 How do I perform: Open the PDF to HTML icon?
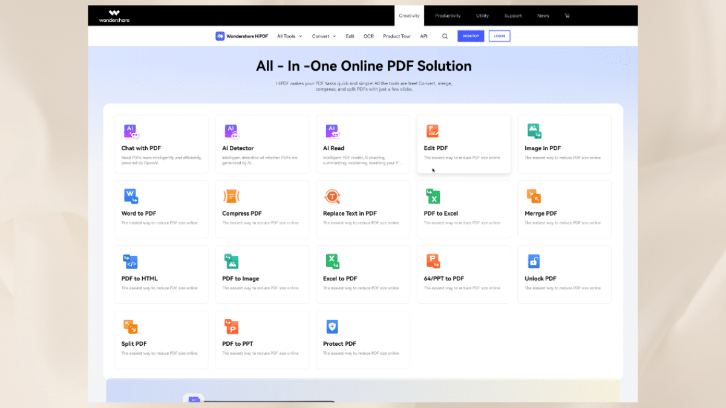[130, 261]
